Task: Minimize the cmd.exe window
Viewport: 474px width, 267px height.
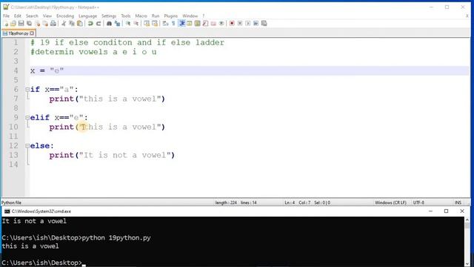Action: tap(430, 211)
